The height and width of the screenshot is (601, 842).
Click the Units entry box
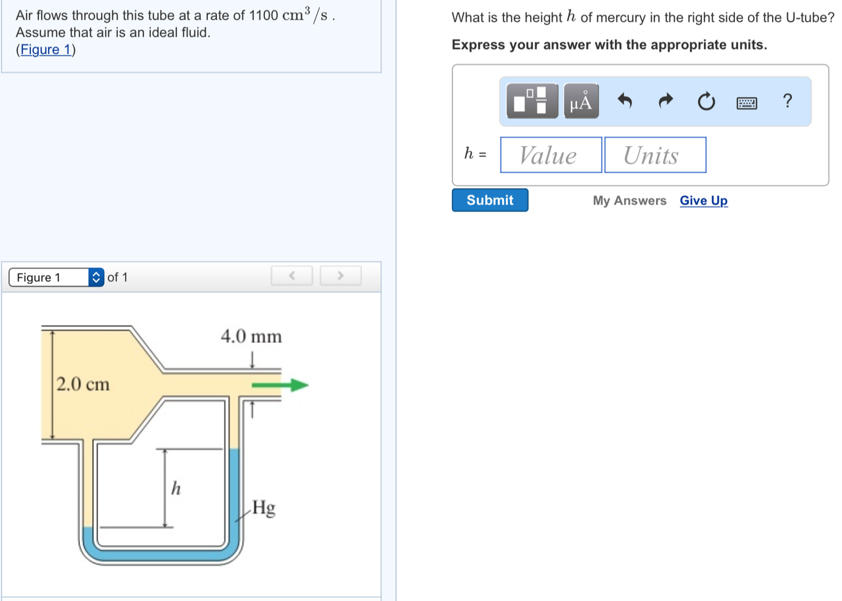coord(654,155)
